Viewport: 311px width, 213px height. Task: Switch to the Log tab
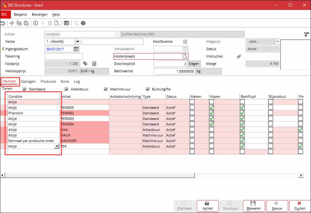[77, 81]
